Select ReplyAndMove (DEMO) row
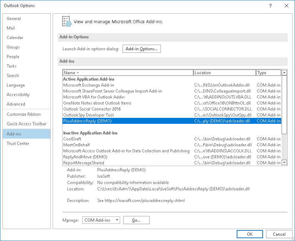 click(172, 157)
